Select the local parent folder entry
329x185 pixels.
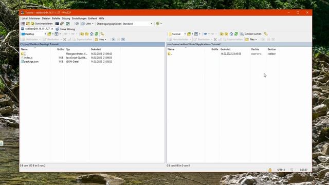click(x=24, y=53)
